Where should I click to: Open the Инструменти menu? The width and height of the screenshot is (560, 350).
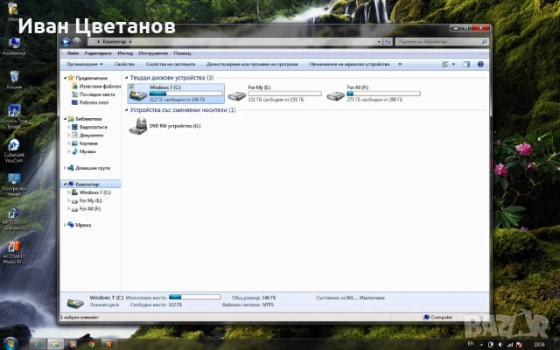pos(153,53)
